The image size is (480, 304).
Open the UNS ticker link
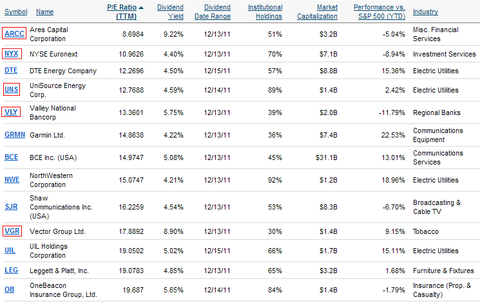pos(12,90)
